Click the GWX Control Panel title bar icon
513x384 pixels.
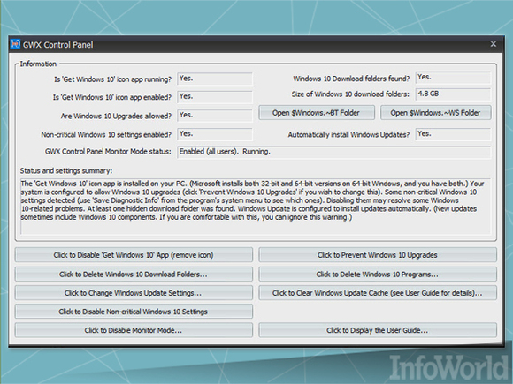pyautogui.click(x=15, y=44)
